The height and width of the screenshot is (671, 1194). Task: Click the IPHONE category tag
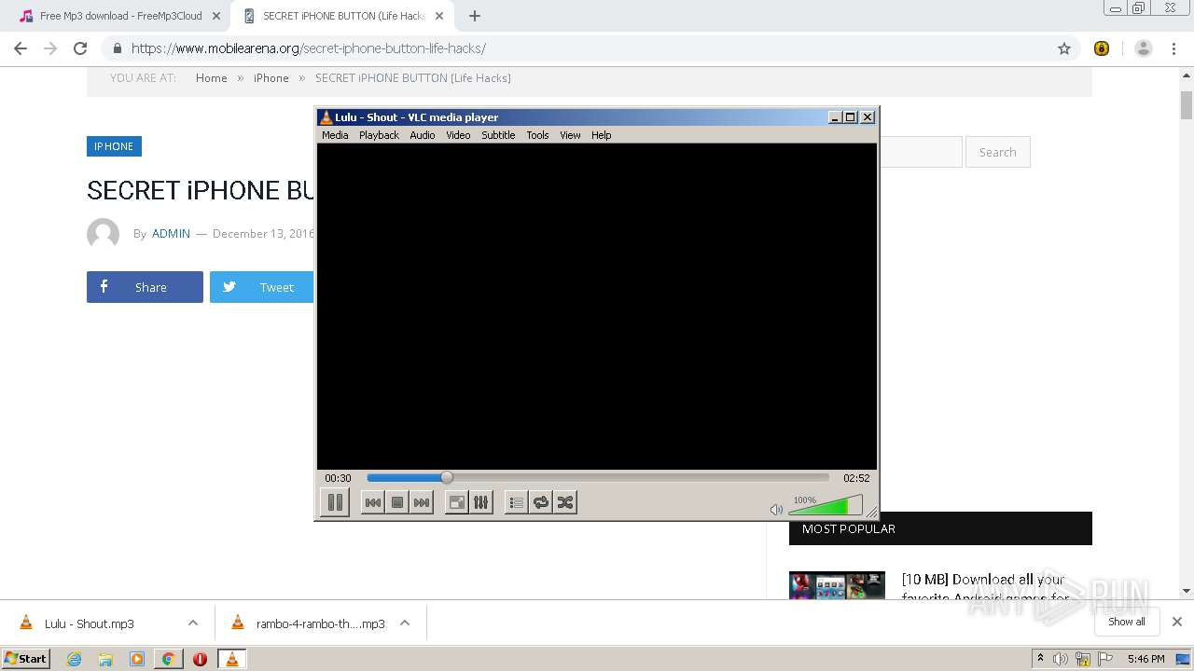coord(114,146)
